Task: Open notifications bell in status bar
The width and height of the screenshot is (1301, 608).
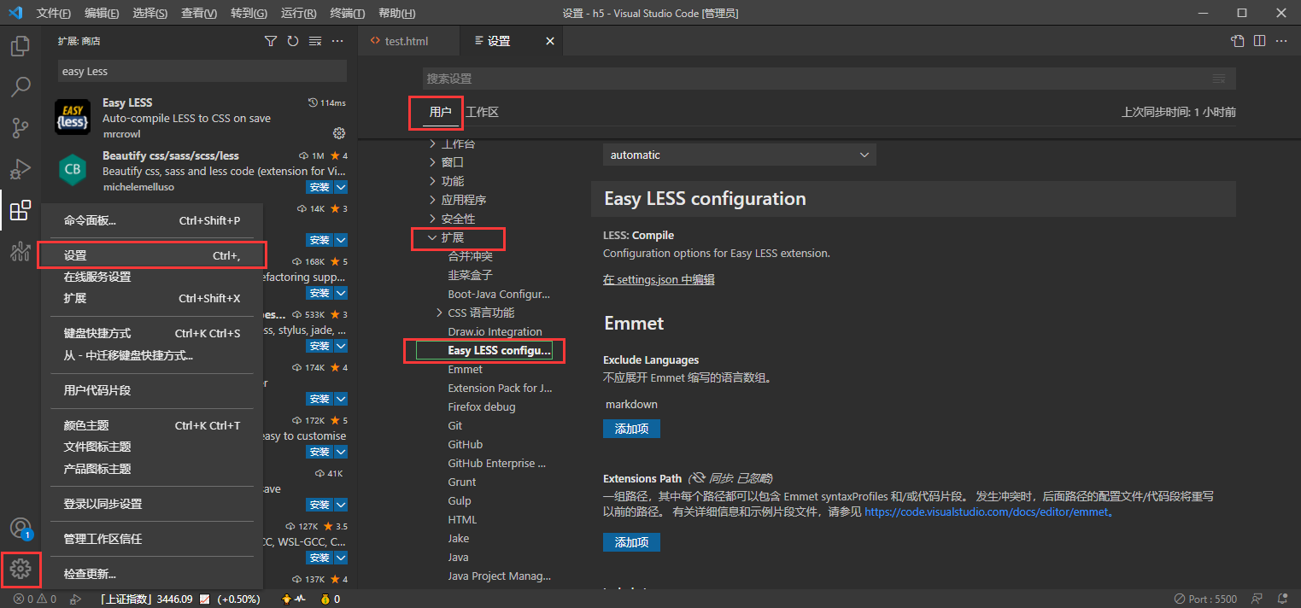Action: click(x=1282, y=599)
